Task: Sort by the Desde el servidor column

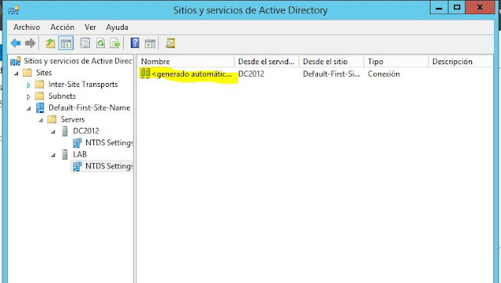Action: click(x=267, y=61)
